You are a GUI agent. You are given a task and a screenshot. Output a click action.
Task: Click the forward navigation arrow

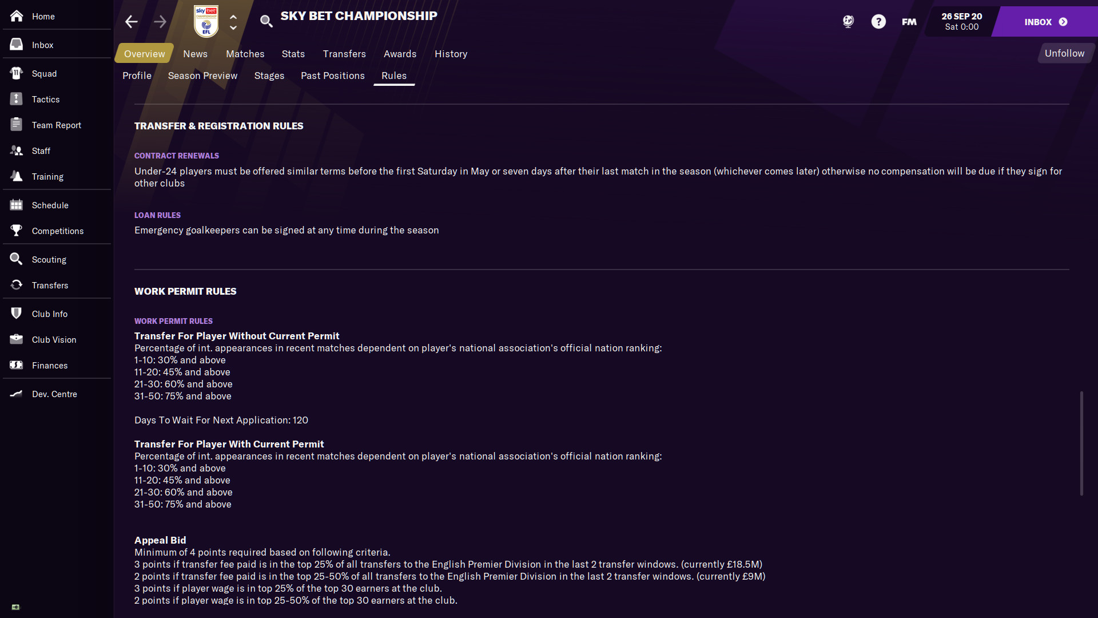click(x=160, y=21)
